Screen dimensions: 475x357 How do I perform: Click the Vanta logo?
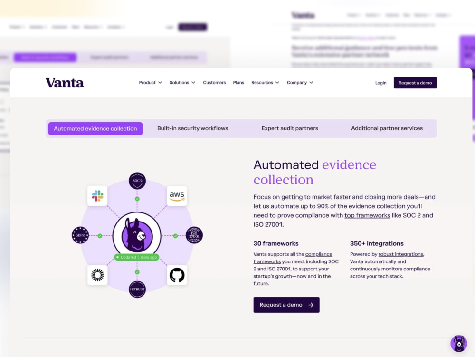[x=65, y=83]
